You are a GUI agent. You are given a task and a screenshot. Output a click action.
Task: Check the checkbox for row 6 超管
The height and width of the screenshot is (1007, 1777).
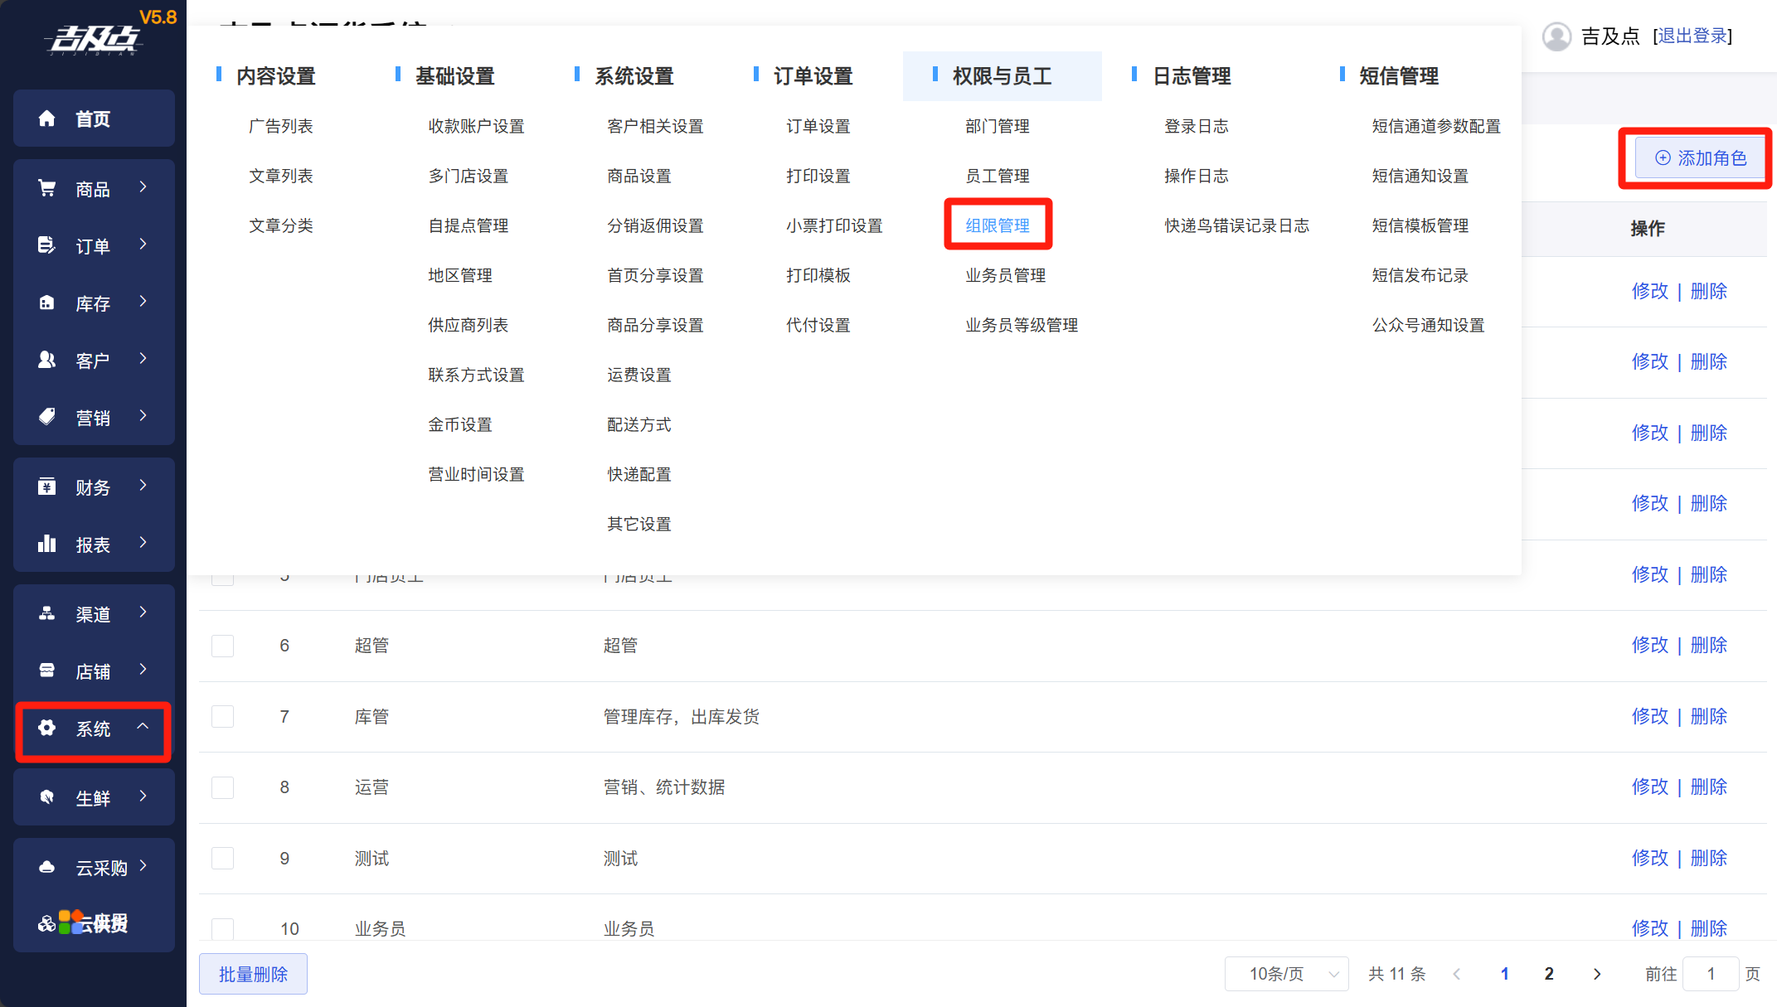pyautogui.click(x=222, y=646)
